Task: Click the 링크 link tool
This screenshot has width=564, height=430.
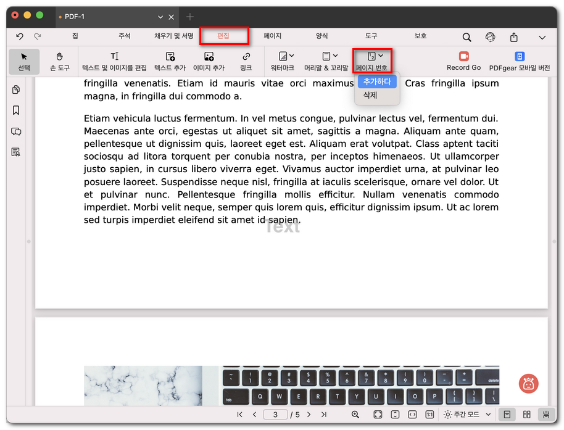Action: (246, 61)
